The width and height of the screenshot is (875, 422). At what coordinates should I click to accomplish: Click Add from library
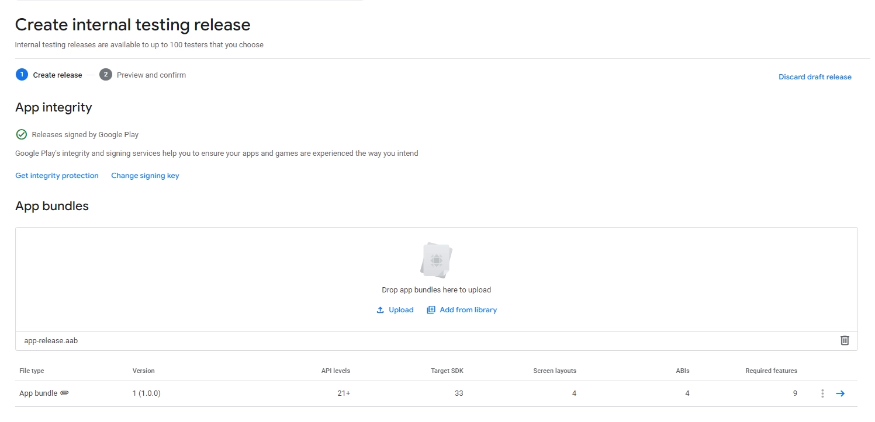(468, 309)
